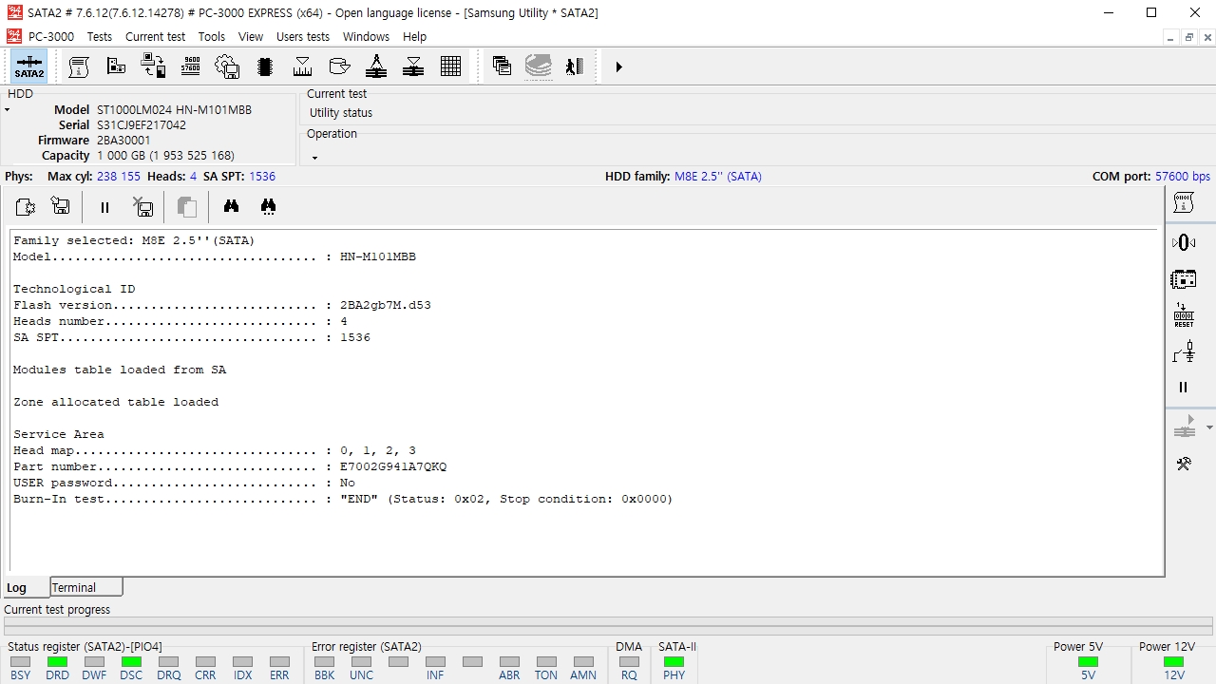
Task: Click the ERR status indicator
Action: coord(279,661)
